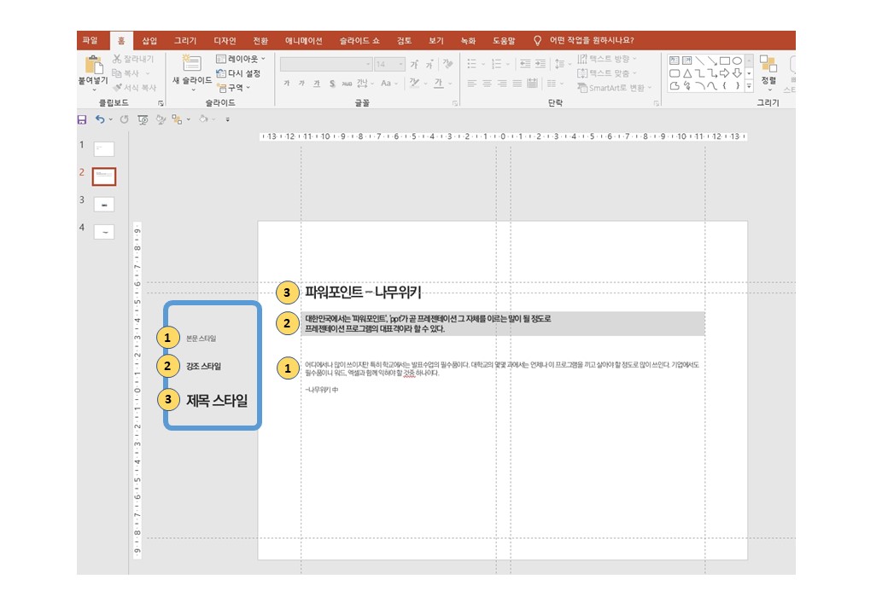This screenshot has height=614, width=888.
Task: Expand the shapes gallery More arrow
Action: coord(749,86)
